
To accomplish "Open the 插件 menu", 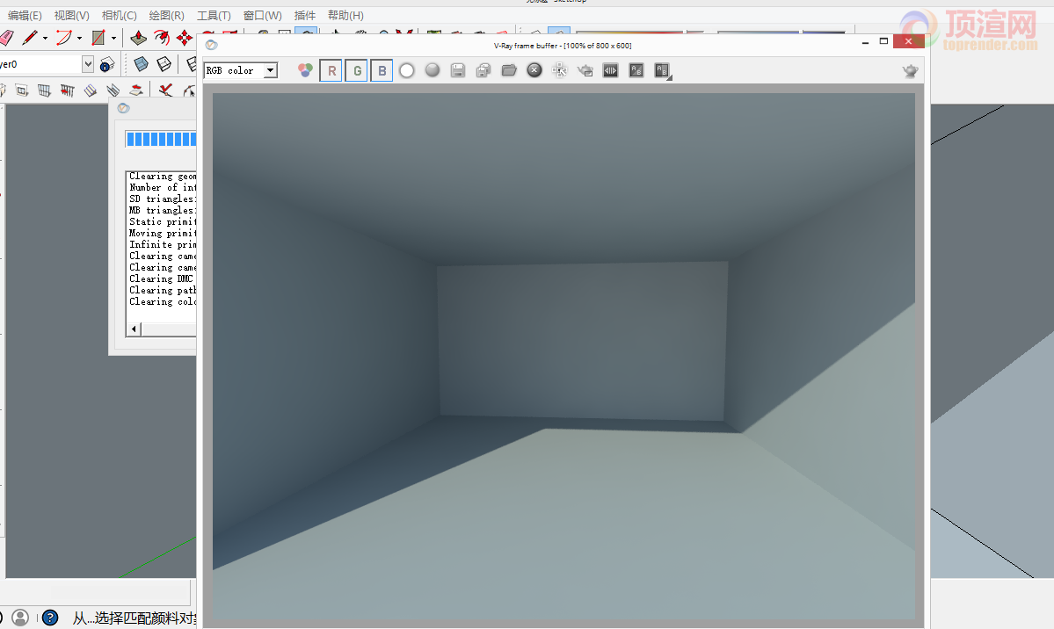I will (x=305, y=16).
